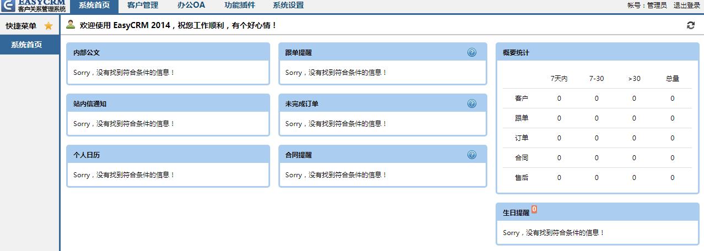Click the 7天内 column header

[x=559, y=79]
